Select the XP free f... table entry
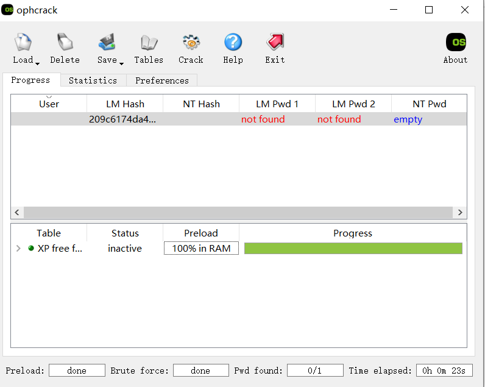 (x=60, y=249)
